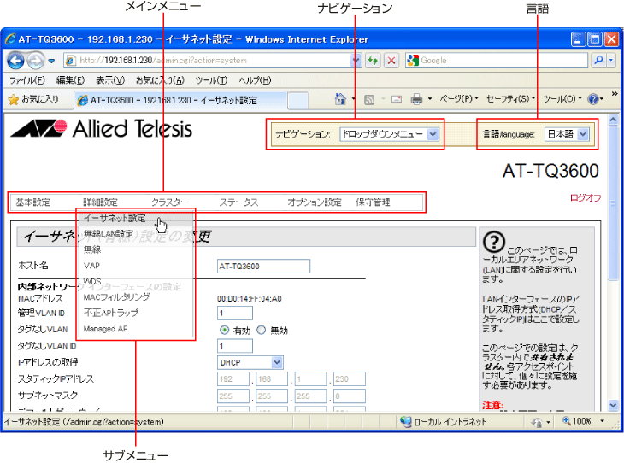
Task: Expand command bar overflow chevron
Action: (615, 94)
